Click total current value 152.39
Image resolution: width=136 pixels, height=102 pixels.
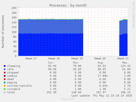coord(51,92)
